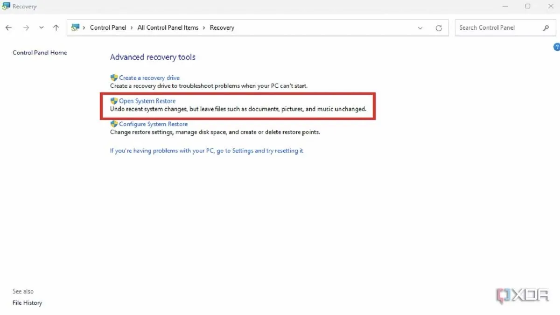The image size is (560, 315).
Task: Go up one level with Up arrow
Action: tap(56, 28)
